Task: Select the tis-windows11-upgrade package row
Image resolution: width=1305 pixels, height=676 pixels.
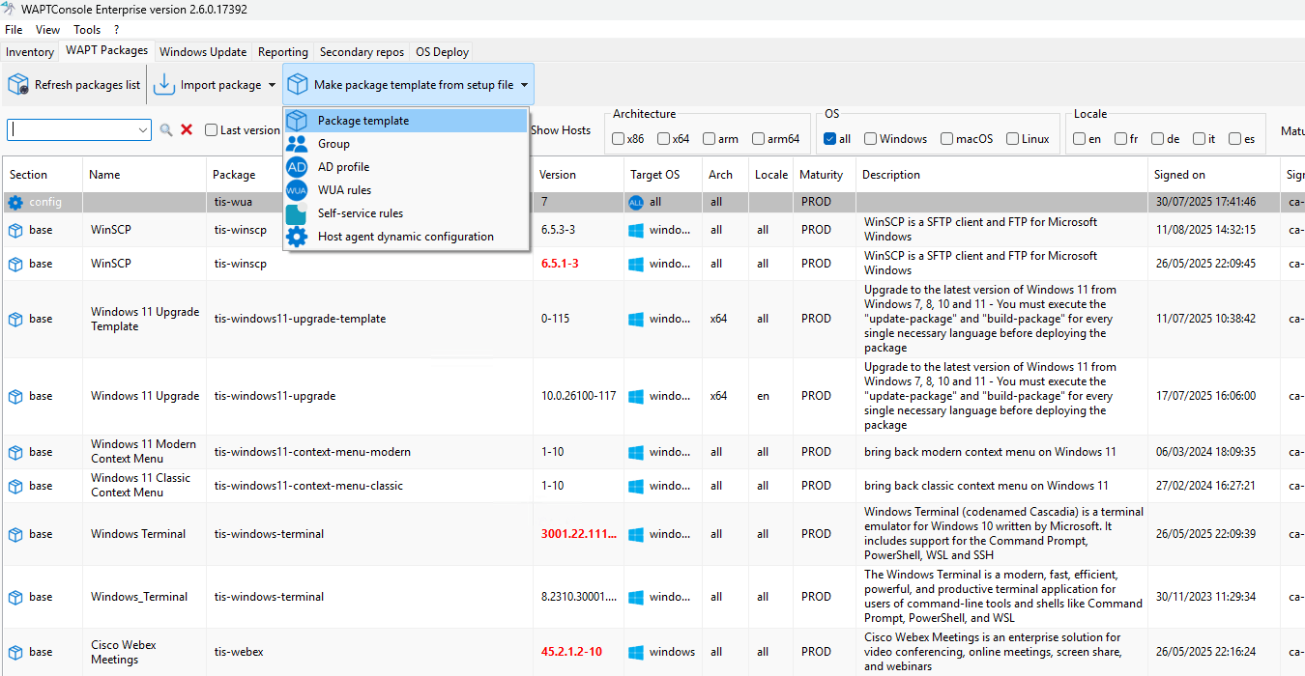Action: click(x=653, y=396)
